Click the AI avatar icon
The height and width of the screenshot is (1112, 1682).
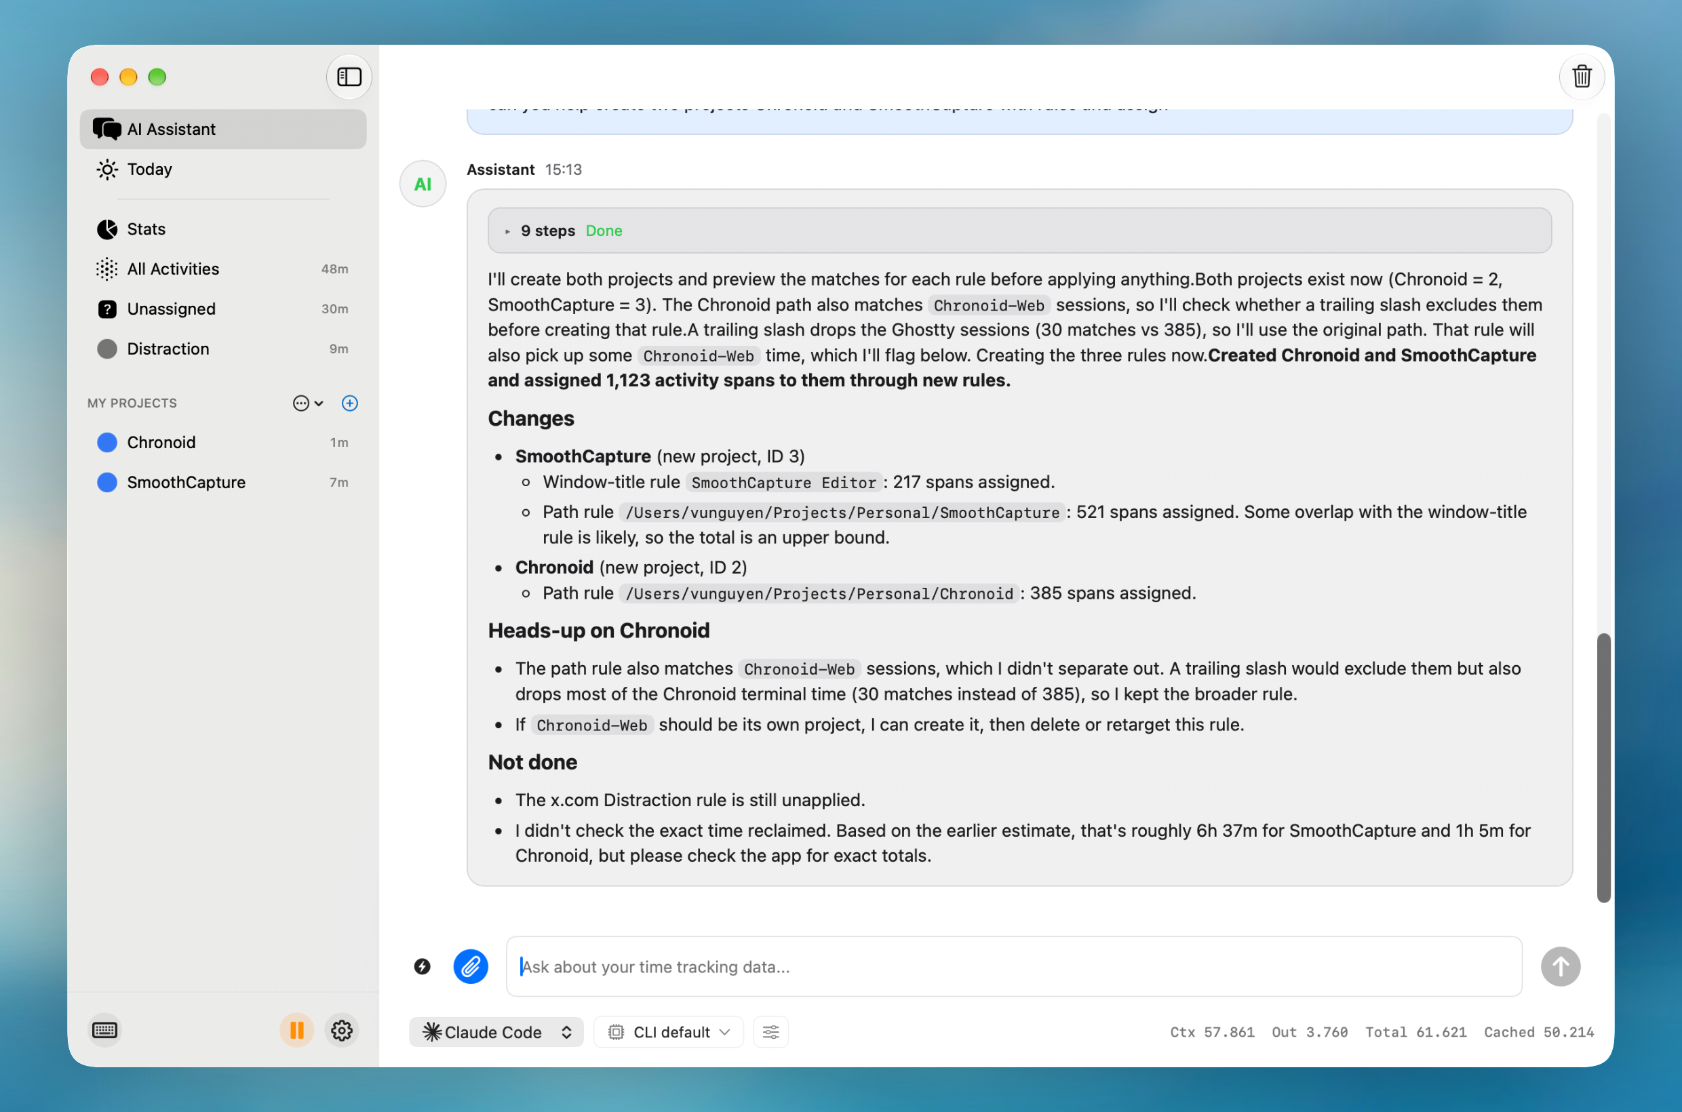423,184
